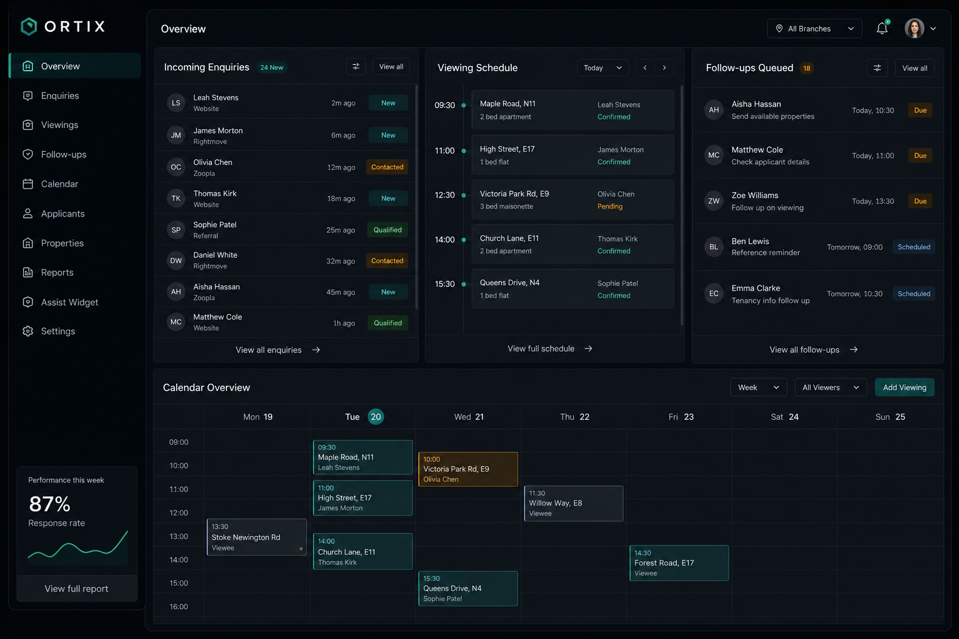Select Tue 20 column header

(364, 417)
